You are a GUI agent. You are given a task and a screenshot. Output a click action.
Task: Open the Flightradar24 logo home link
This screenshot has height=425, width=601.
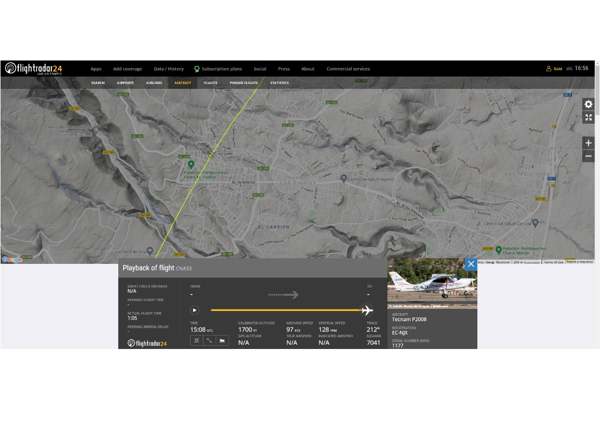coord(33,69)
